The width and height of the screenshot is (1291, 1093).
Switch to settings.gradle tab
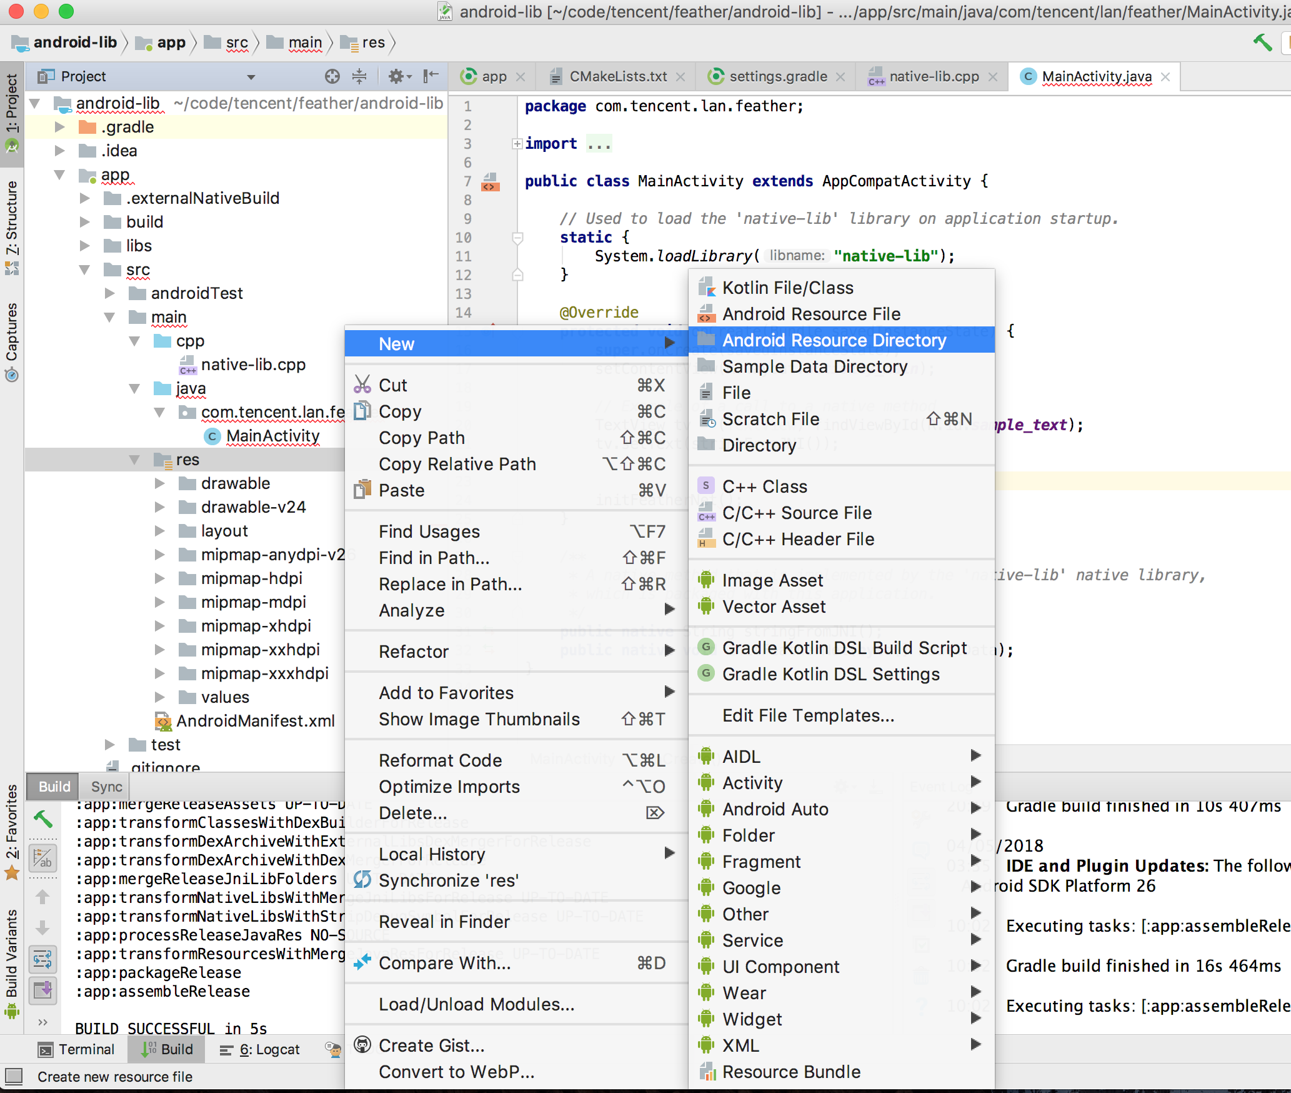pos(777,76)
